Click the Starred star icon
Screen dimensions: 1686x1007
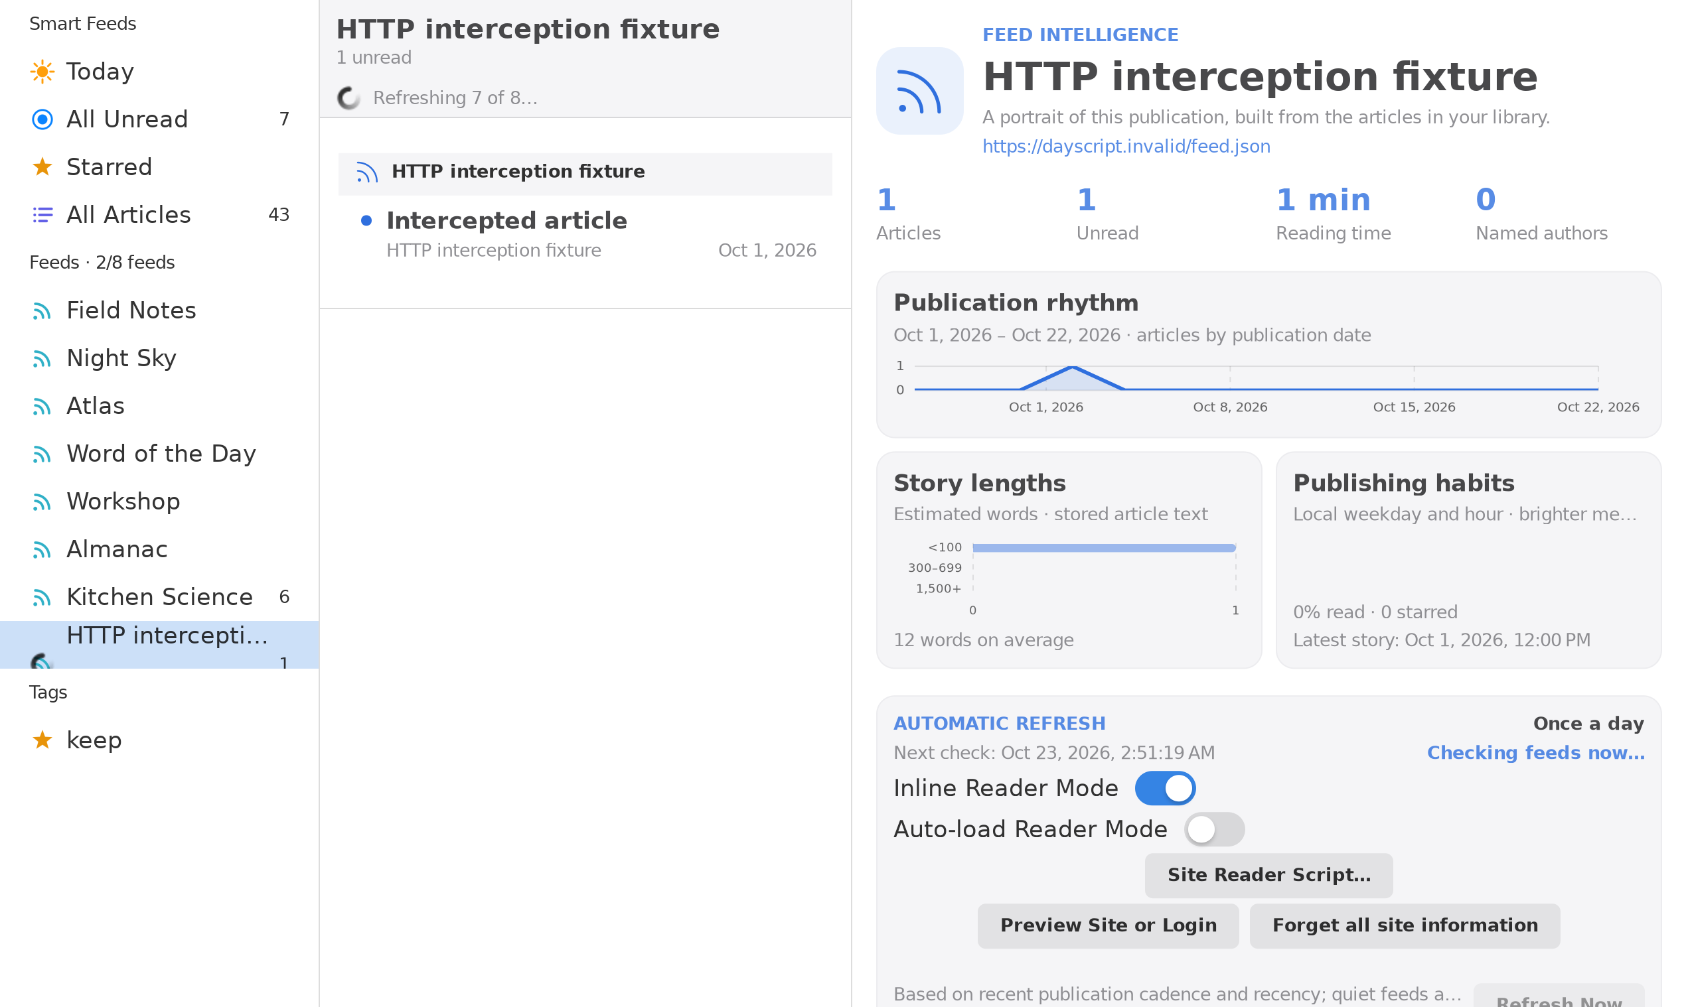click(x=42, y=167)
